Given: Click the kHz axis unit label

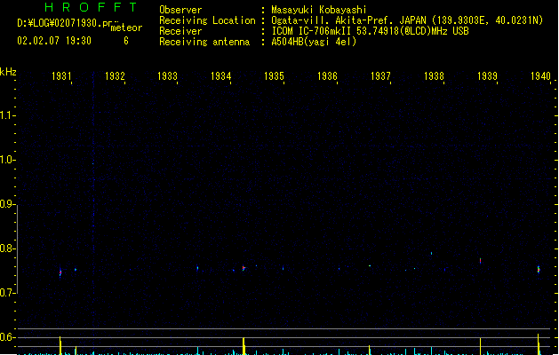Looking at the screenshot, I should (x=8, y=72).
